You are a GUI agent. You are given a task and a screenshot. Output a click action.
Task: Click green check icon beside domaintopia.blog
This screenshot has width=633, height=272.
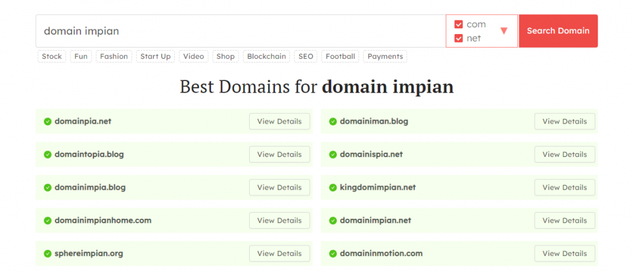click(48, 155)
